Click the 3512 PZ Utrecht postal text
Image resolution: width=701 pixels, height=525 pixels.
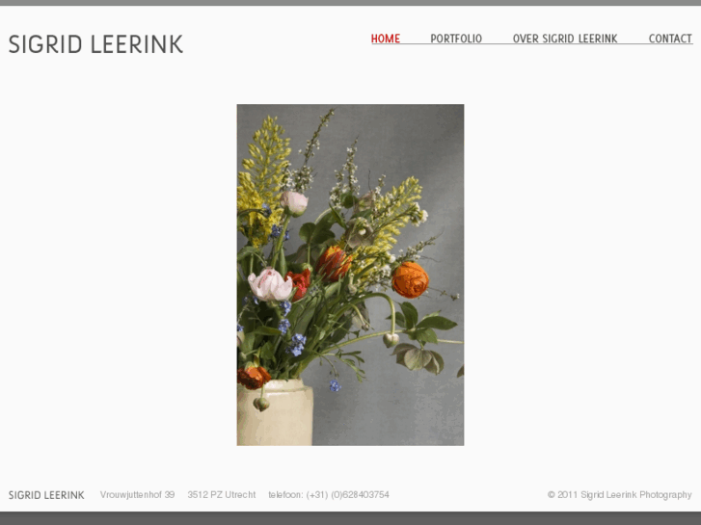[222, 494]
